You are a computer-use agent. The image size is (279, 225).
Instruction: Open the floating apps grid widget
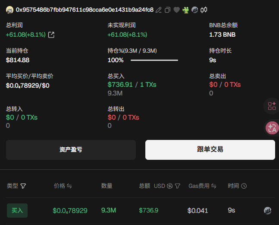[x=272, y=106]
